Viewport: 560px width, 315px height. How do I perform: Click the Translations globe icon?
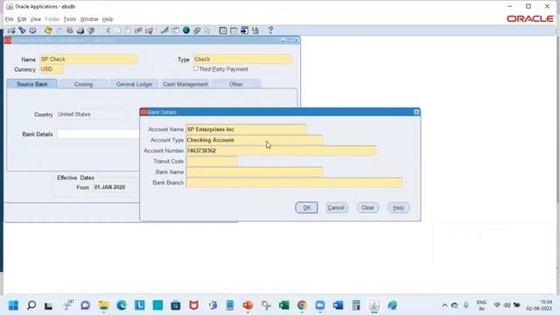(186, 31)
